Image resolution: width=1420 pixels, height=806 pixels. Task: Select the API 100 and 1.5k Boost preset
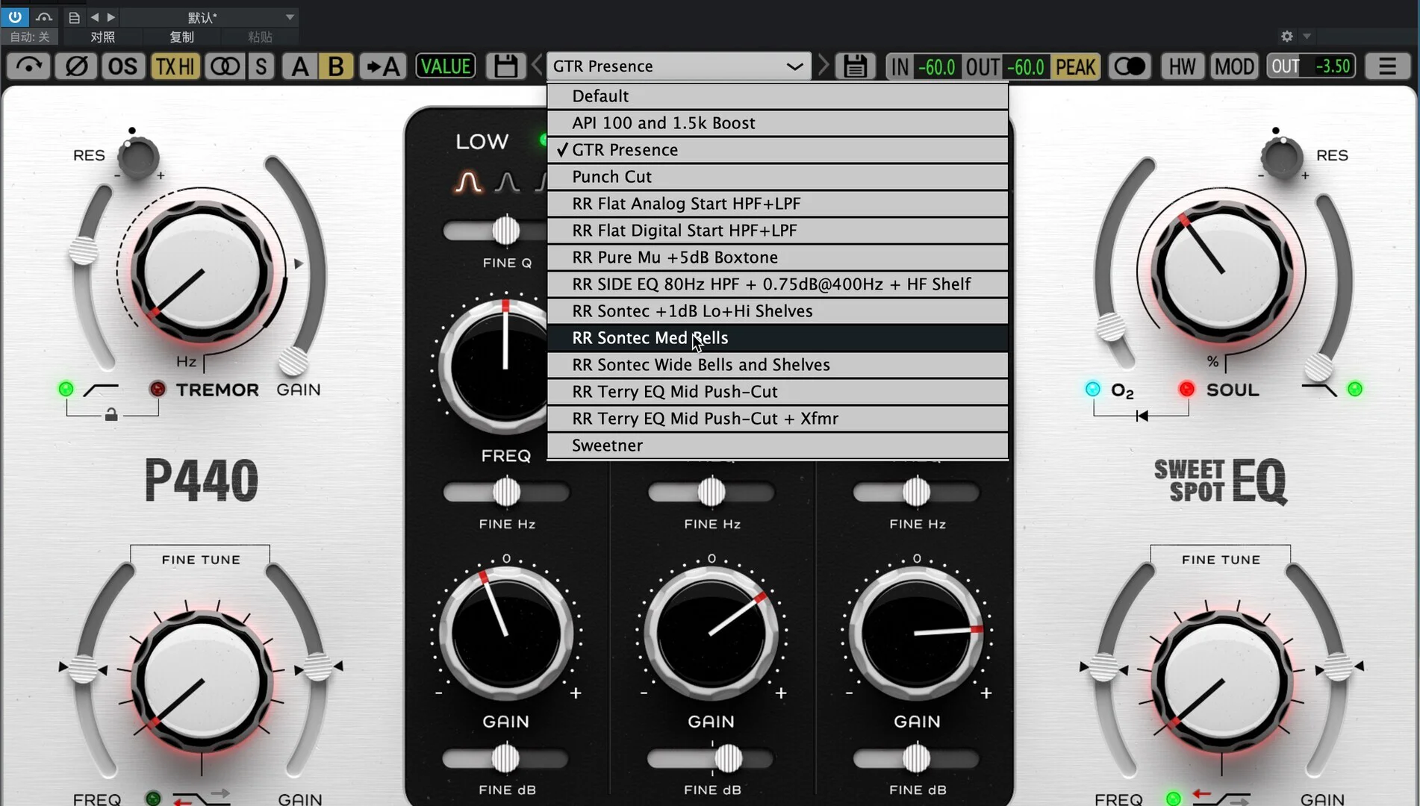(x=777, y=123)
